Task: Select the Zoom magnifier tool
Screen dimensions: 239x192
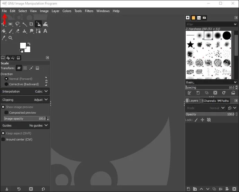Action: point(10,38)
